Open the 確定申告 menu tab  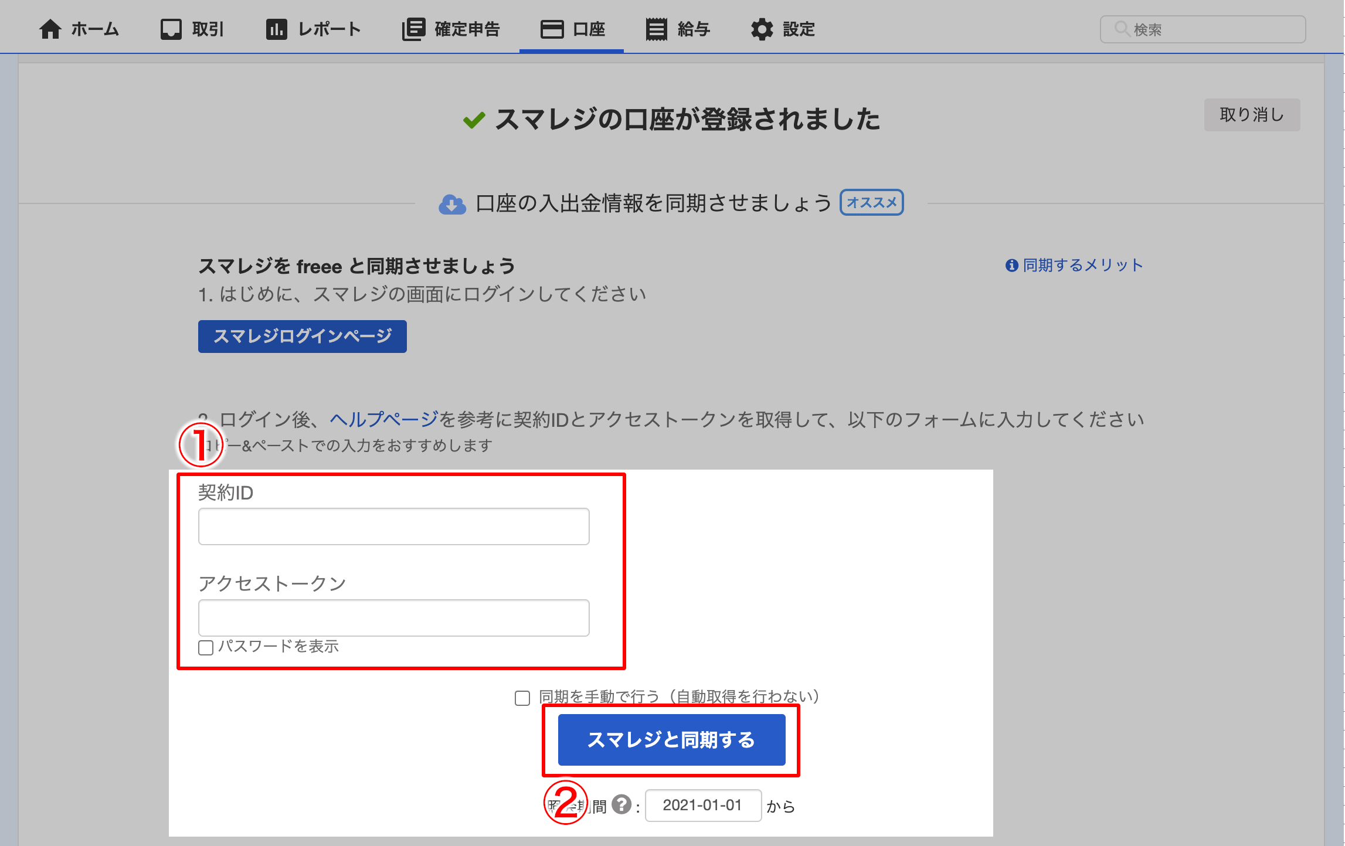pyautogui.click(x=467, y=29)
